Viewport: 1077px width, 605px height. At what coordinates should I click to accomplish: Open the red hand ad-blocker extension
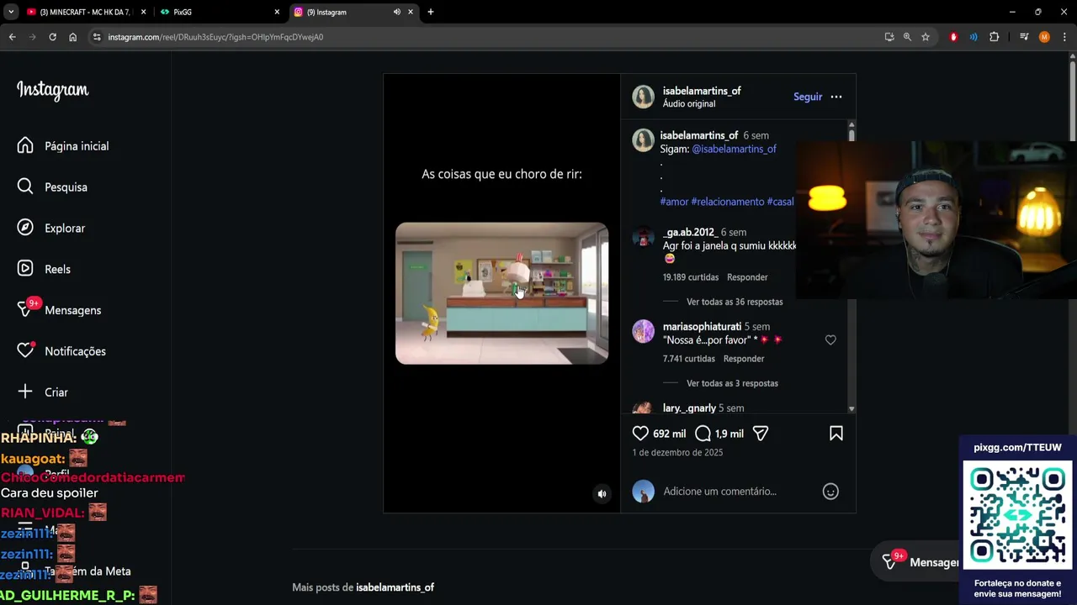953,37
